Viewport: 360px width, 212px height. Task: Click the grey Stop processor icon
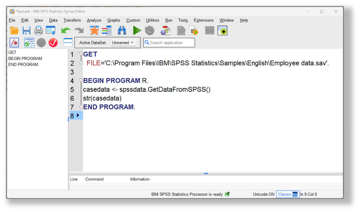[x=150, y=30]
